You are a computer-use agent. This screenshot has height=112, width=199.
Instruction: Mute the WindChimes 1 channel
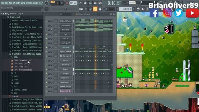[x=46, y=78]
